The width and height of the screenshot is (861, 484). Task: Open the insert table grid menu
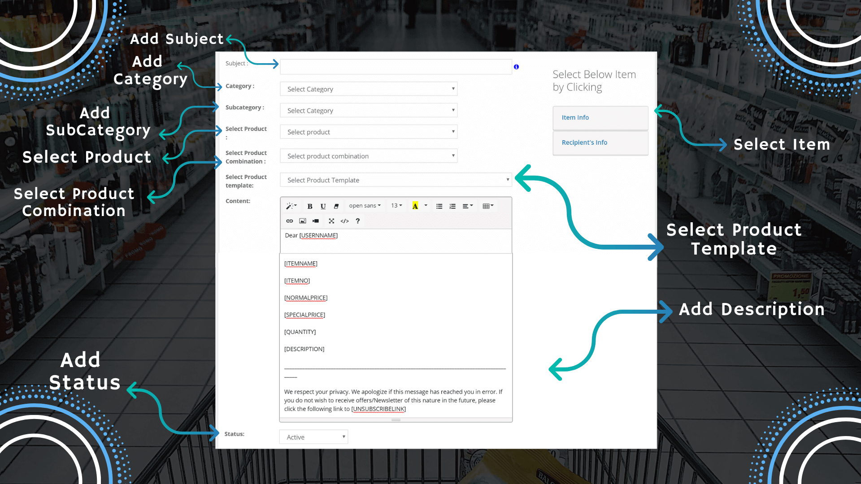pyautogui.click(x=488, y=206)
